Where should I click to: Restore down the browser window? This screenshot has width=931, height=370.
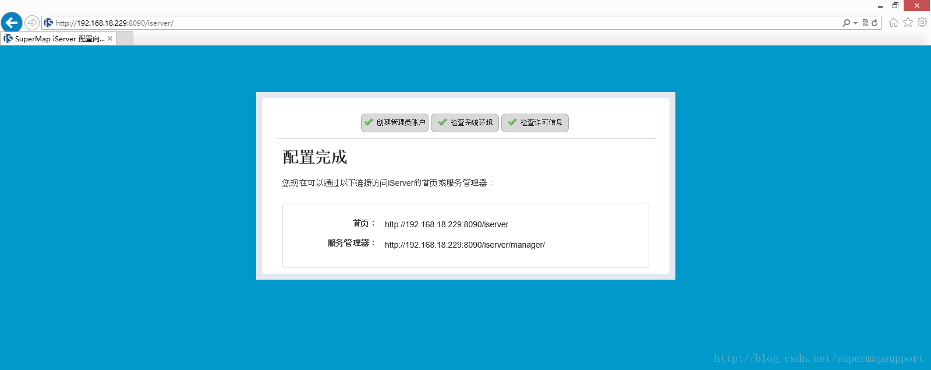click(x=895, y=6)
